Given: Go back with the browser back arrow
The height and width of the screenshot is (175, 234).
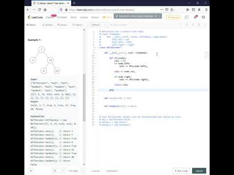Looking at the screenshot, I should [x=28, y=10].
